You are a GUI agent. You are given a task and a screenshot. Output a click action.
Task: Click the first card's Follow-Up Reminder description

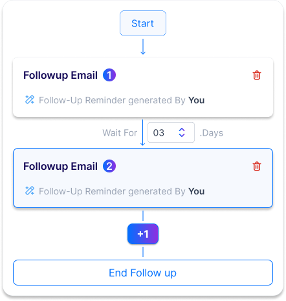tap(122, 100)
